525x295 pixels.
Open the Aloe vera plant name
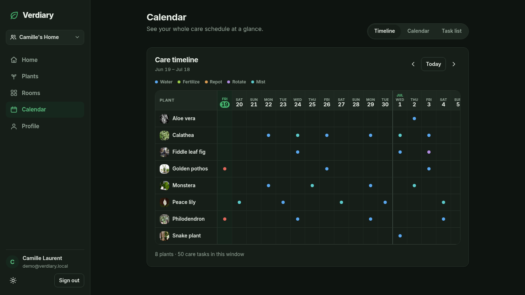pos(184,118)
